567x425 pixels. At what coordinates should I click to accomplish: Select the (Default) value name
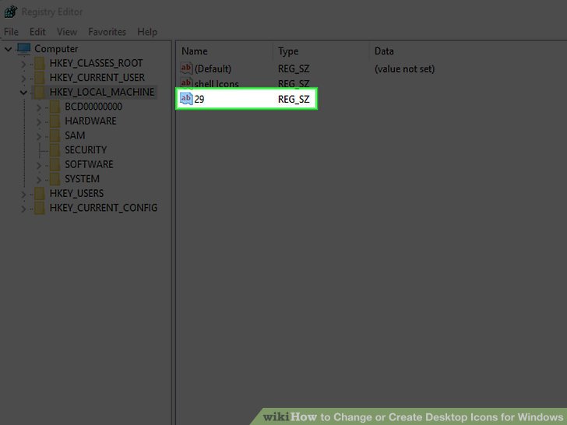point(213,68)
